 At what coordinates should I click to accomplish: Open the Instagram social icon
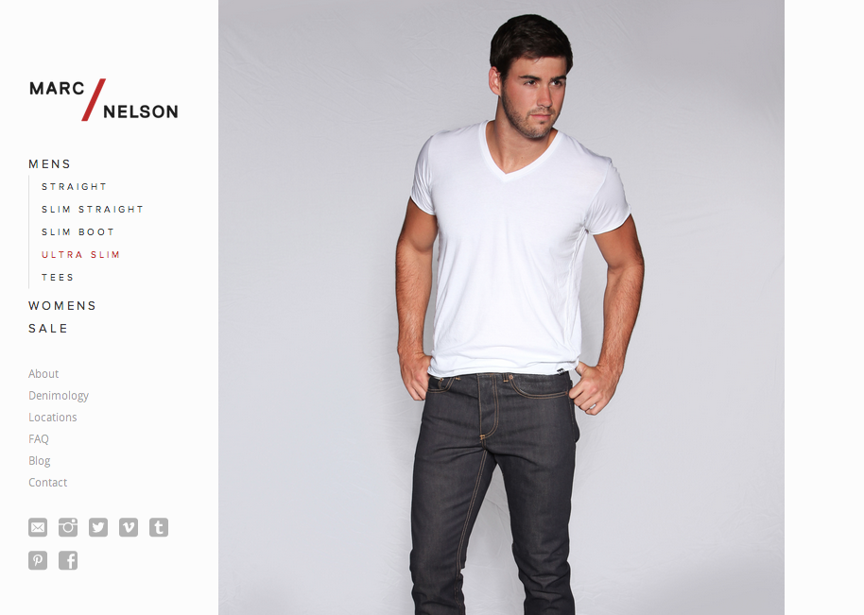pyautogui.click(x=68, y=527)
